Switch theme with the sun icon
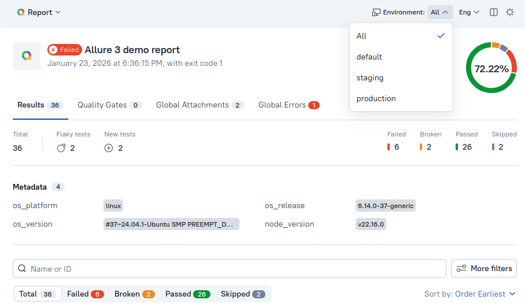The width and height of the screenshot is (525, 307). pyautogui.click(x=509, y=12)
